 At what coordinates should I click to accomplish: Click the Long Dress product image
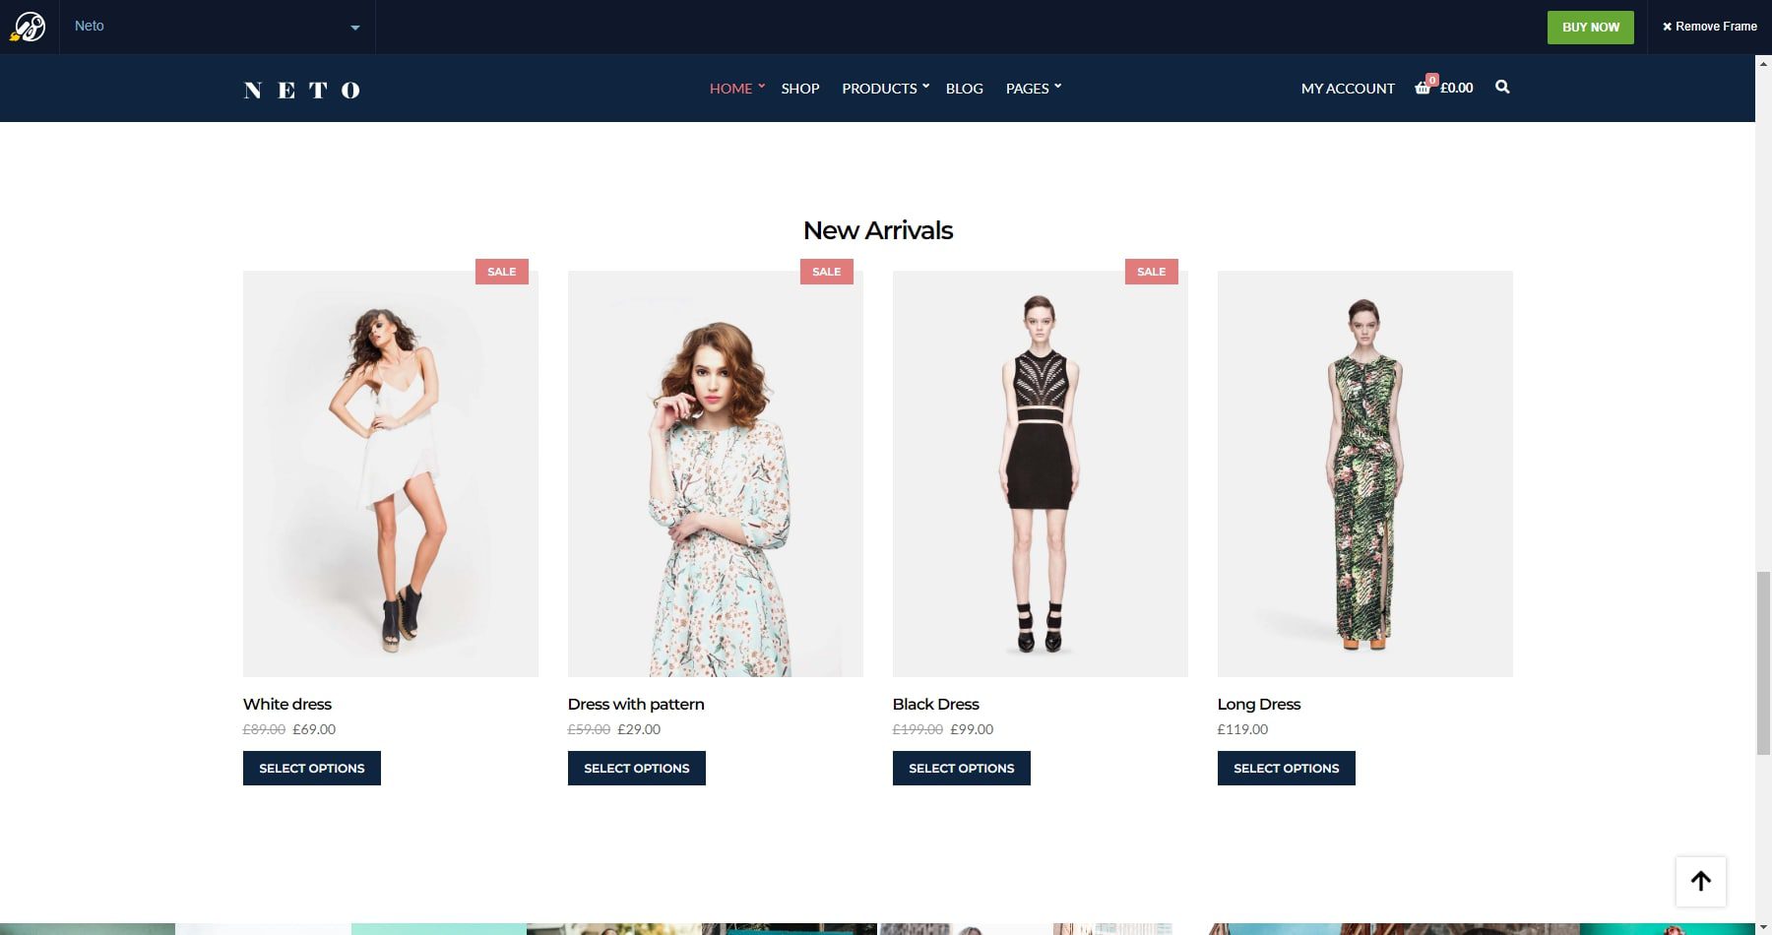pyautogui.click(x=1364, y=473)
